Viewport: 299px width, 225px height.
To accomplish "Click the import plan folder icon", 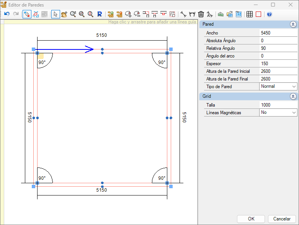I will tap(230, 14).
